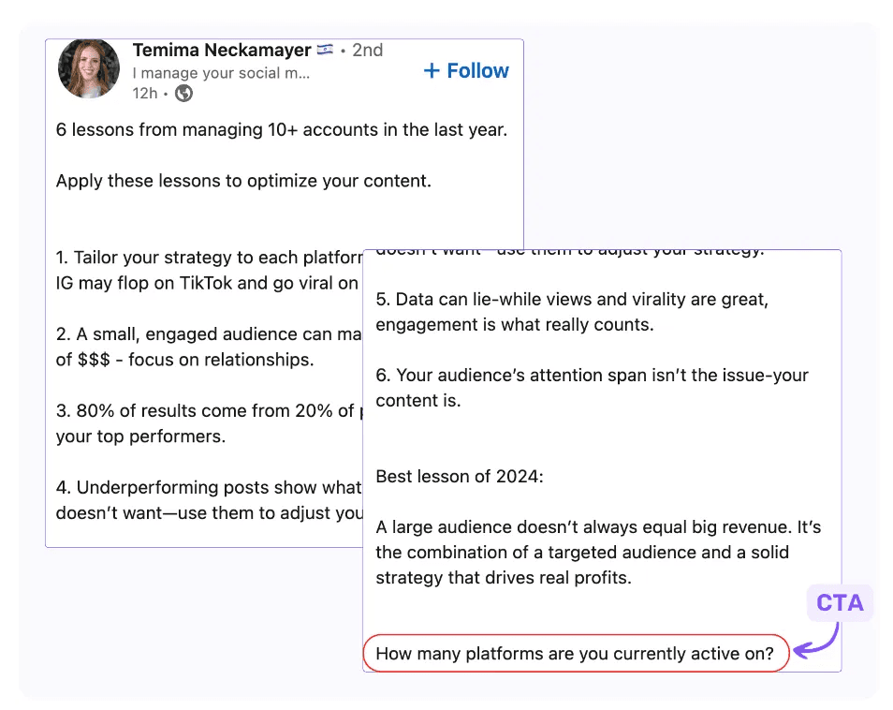Click 'Apply these lessons to optimize' line
This screenshot has height=710, width=893.
click(x=243, y=181)
